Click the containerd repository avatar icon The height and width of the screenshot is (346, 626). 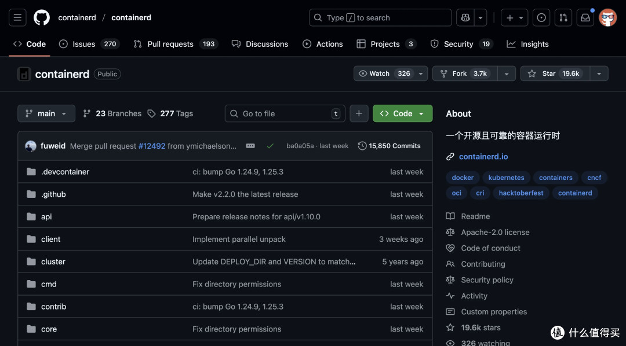(24, 73)
